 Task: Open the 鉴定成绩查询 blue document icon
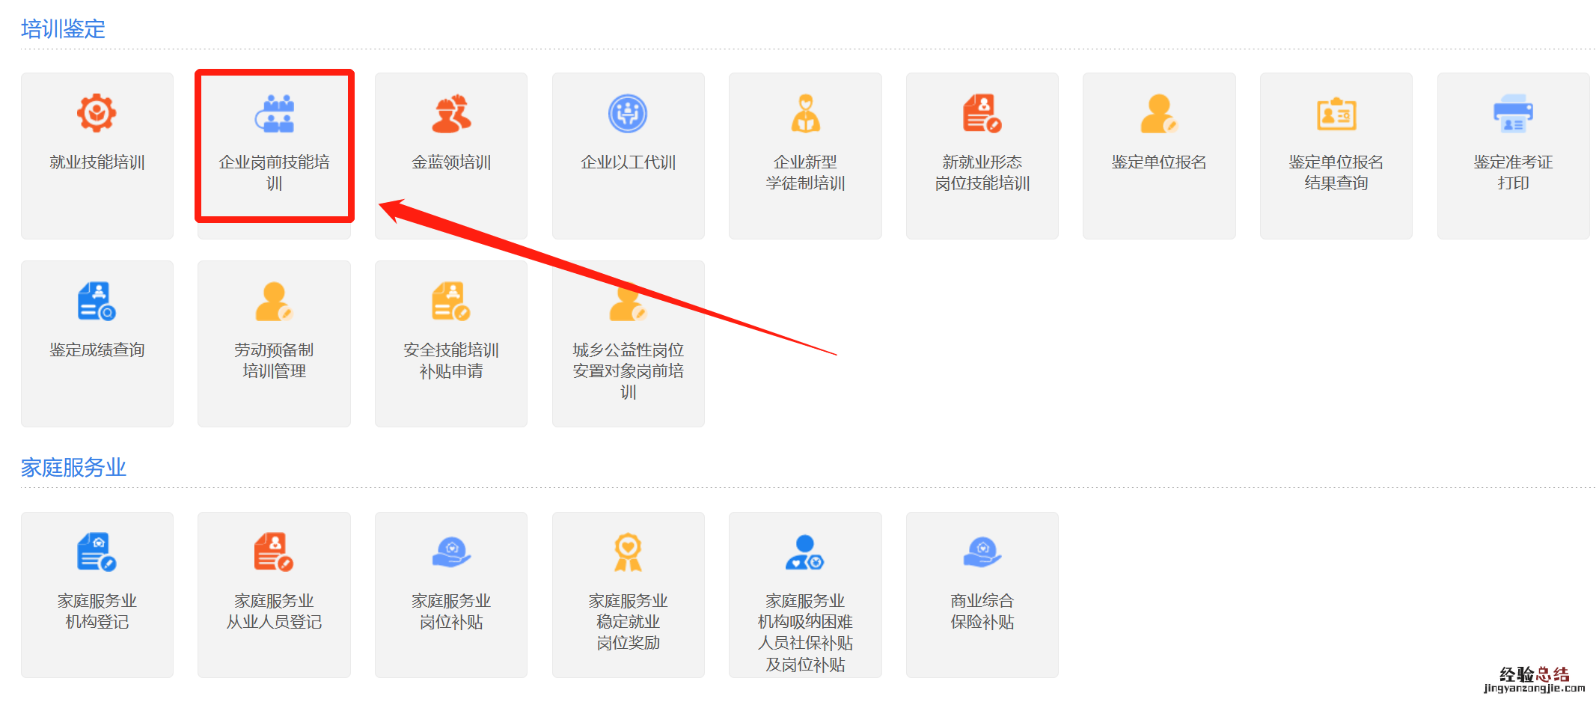pyautogui.click(x=97, y=302)
